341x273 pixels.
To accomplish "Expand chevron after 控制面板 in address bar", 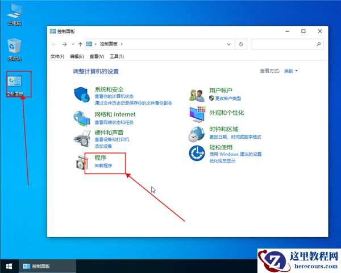I will (x=122, y=44).
